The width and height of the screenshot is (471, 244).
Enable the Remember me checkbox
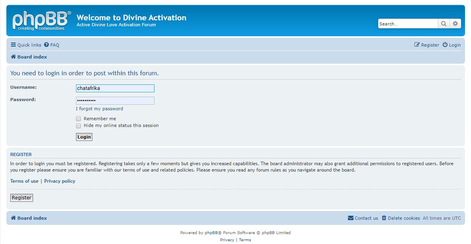coord(78,119)
